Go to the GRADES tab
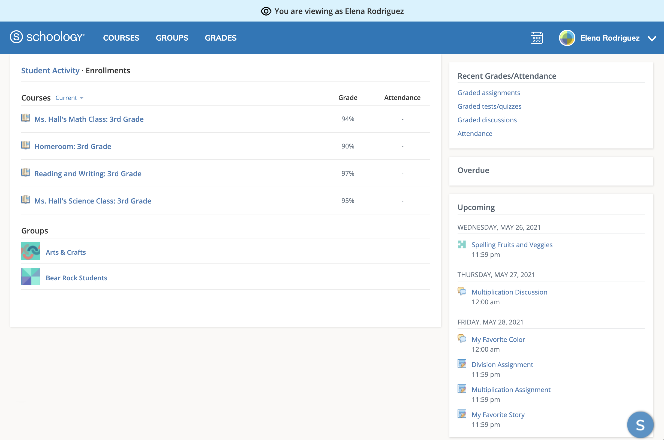 click(221, 38)
